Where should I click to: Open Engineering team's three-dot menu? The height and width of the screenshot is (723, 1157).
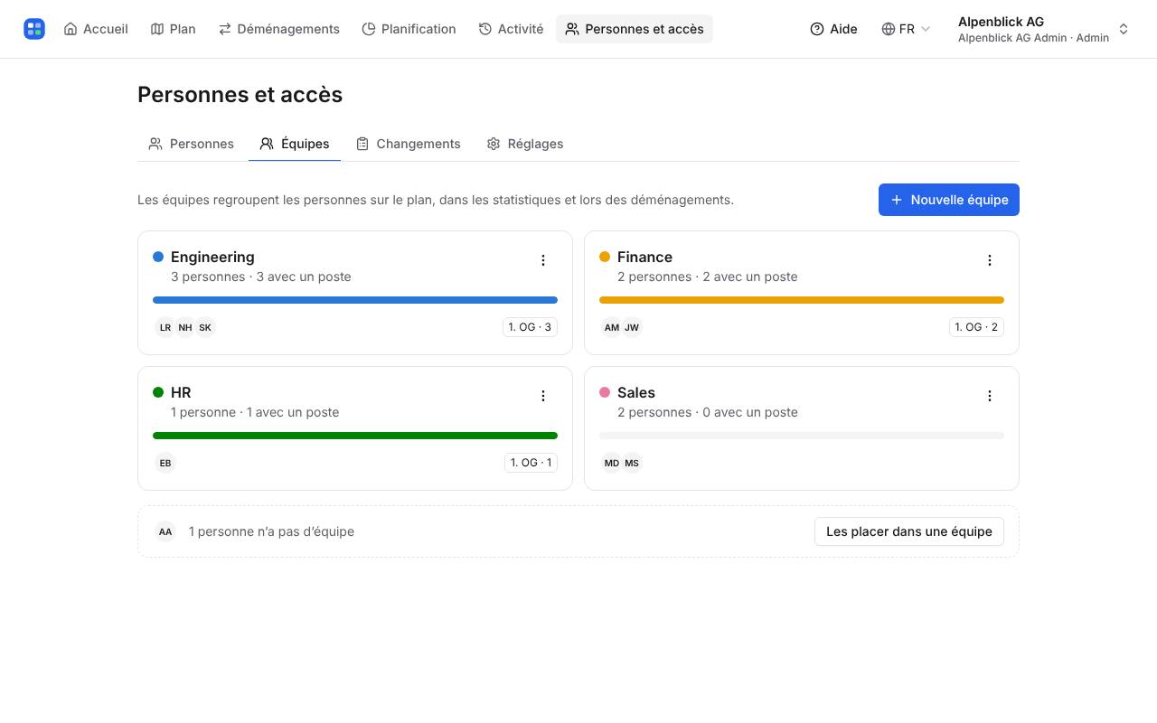[543, 260]
